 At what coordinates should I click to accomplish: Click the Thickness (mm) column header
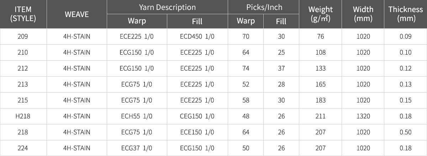[x=406, y=14]
